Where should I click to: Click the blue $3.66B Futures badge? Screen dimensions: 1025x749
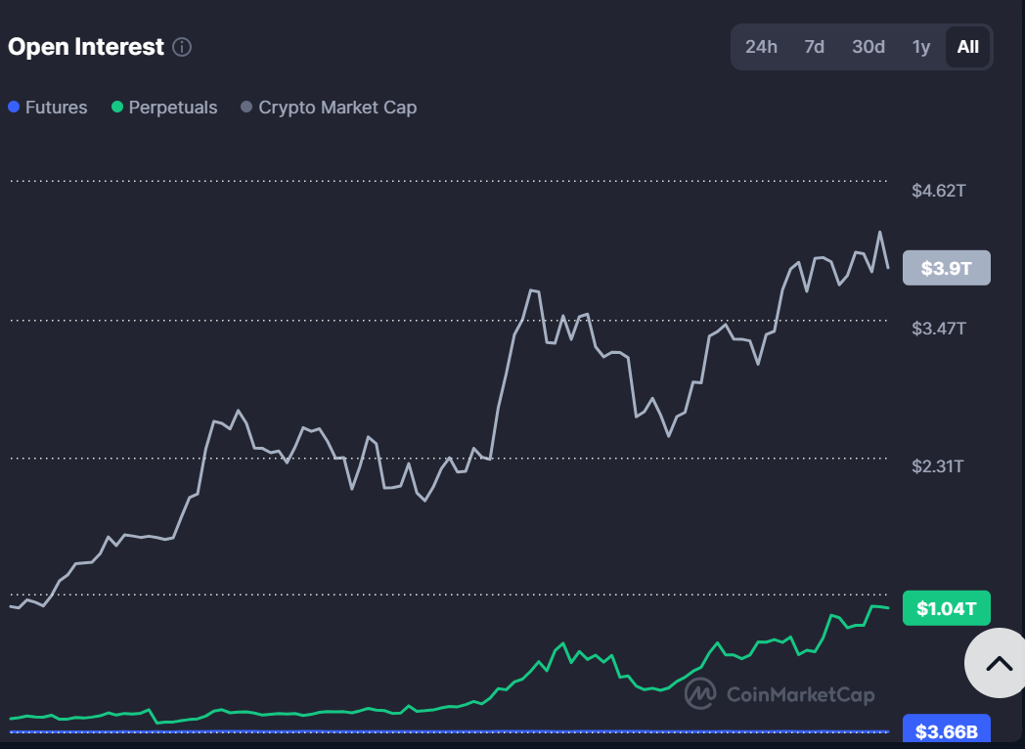[946, 730]
